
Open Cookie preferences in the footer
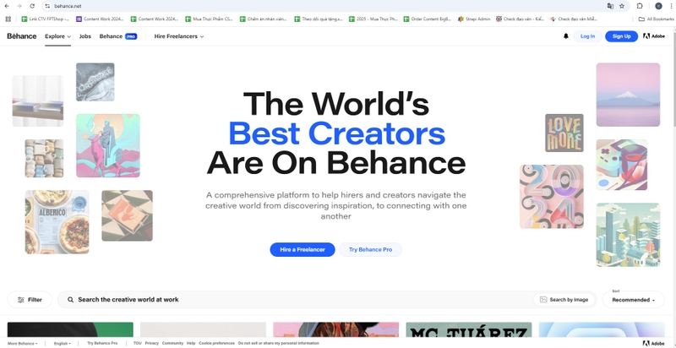[x=216, y=343]
